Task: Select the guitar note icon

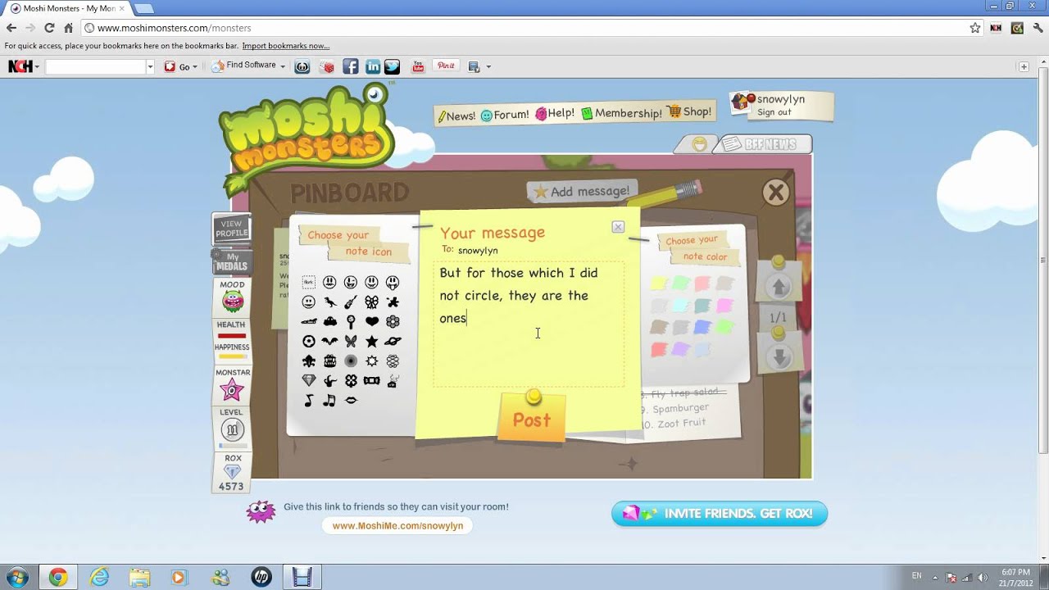Action: (351, 302)
